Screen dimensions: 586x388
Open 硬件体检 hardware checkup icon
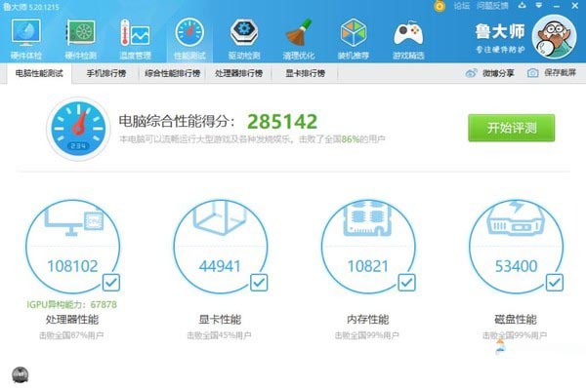25,33
